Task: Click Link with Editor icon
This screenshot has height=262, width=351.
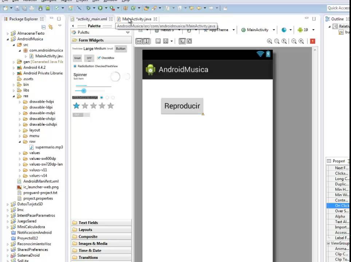Action: point(51,27)
